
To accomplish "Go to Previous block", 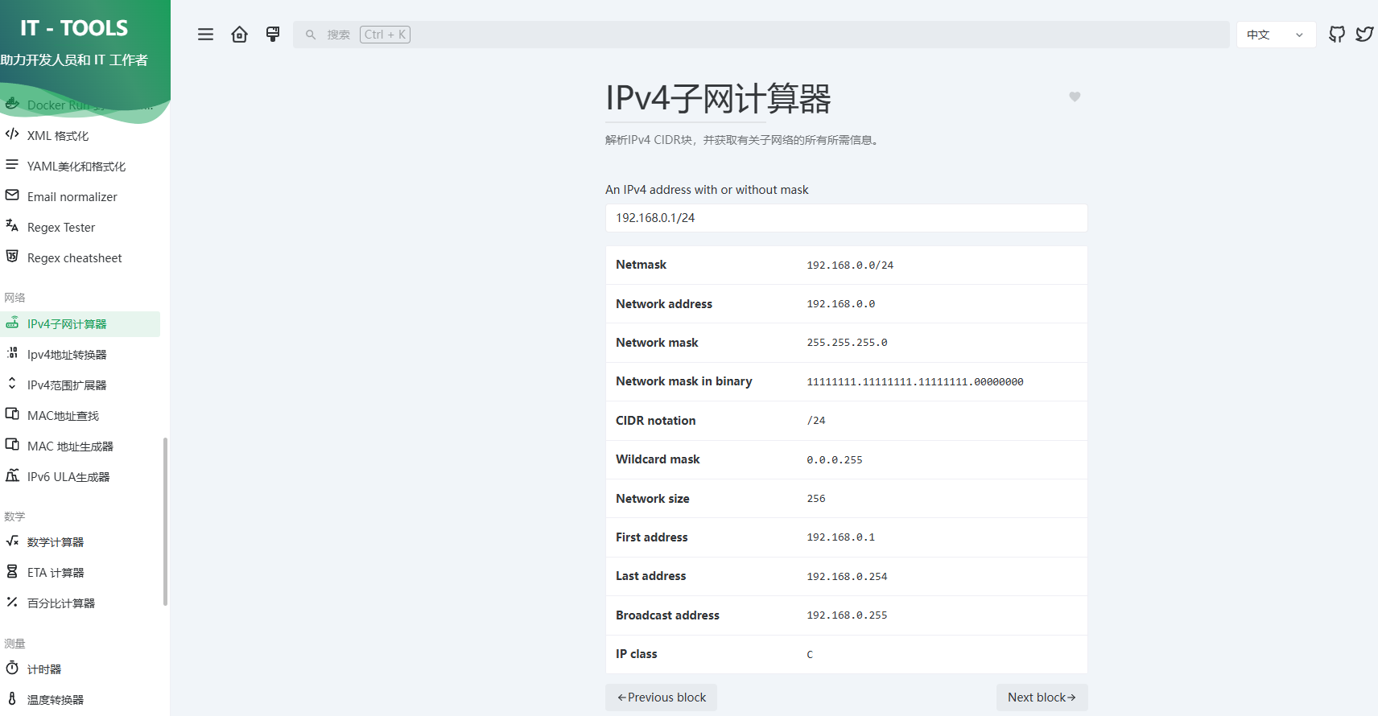I will pyautogui.click(x=661, y=697).
